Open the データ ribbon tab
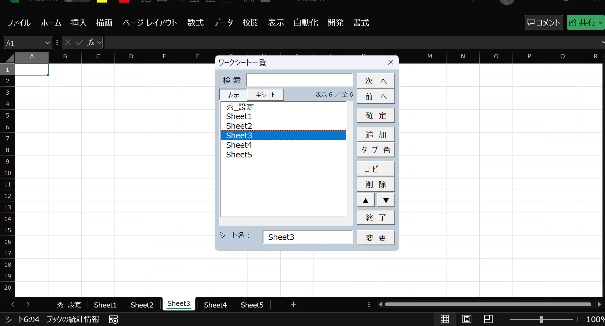This screenshot has width=605, height=326. coord(223,23)
